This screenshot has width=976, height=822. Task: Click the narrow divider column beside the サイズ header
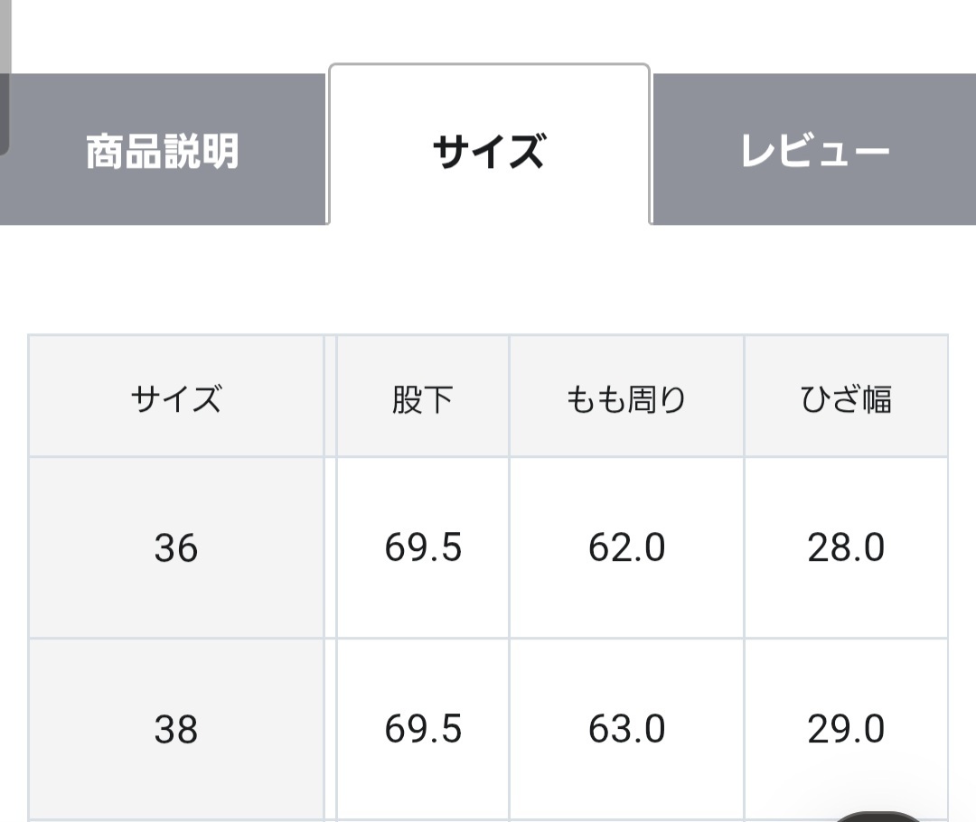click(x=330, y=397)
